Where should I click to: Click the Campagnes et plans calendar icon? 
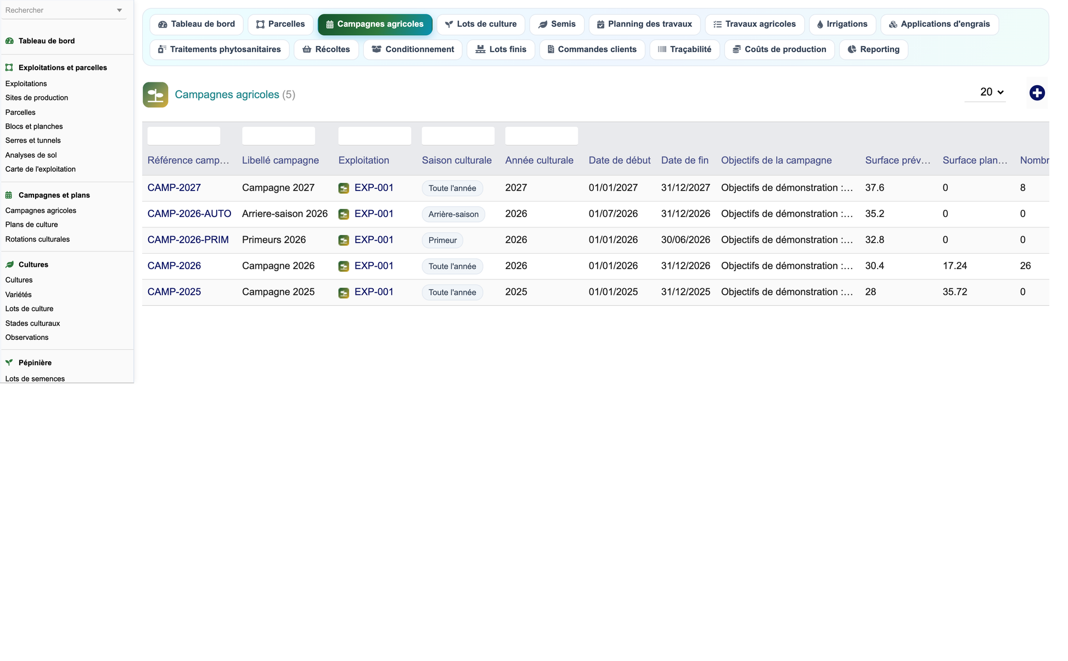click(x=9, y=195)
